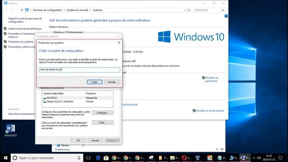This screenshot has width=288, height=162.
Task: Click Modifier la clé de produit link
Action: pos(210,111)
